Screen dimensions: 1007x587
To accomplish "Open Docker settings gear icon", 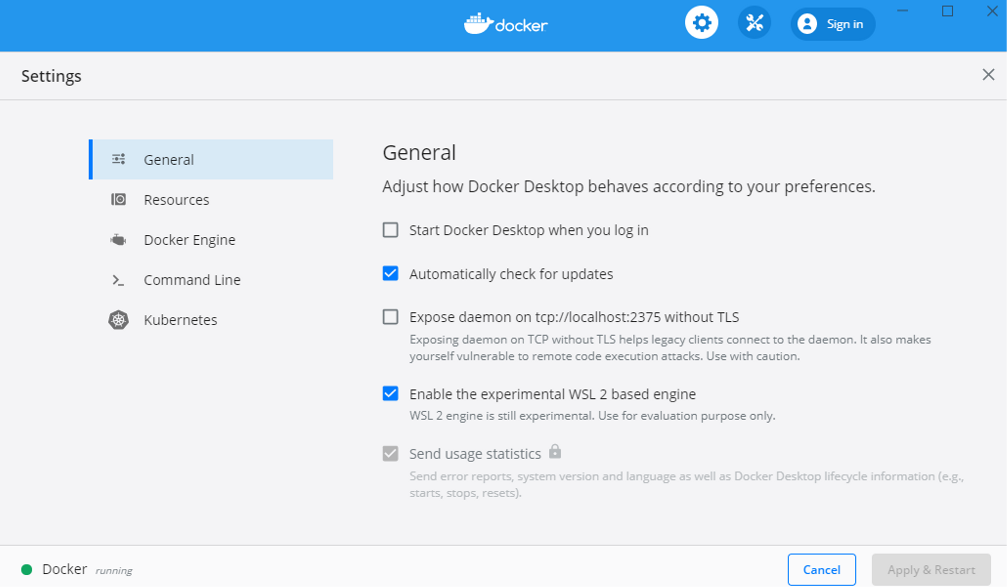I will click(701, 23).
